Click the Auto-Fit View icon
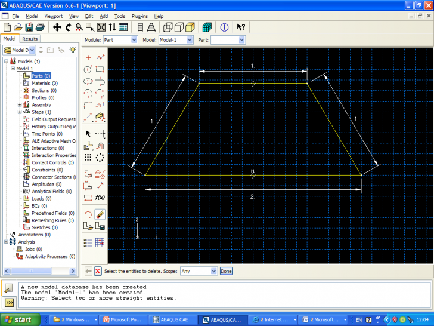 (101, 27)
